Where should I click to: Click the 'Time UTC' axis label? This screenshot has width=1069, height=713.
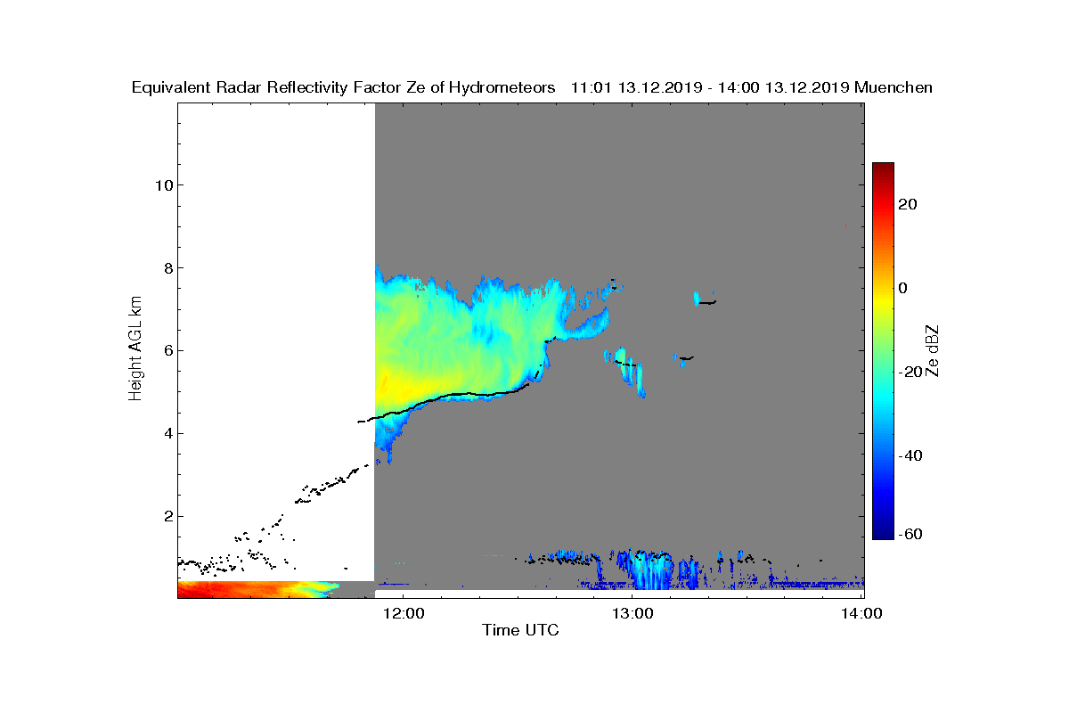pos(521,631)
